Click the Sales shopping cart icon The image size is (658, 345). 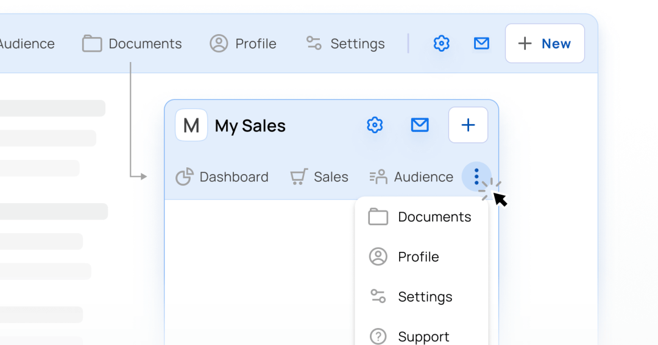pyautogui.click(x=299, y=176)
